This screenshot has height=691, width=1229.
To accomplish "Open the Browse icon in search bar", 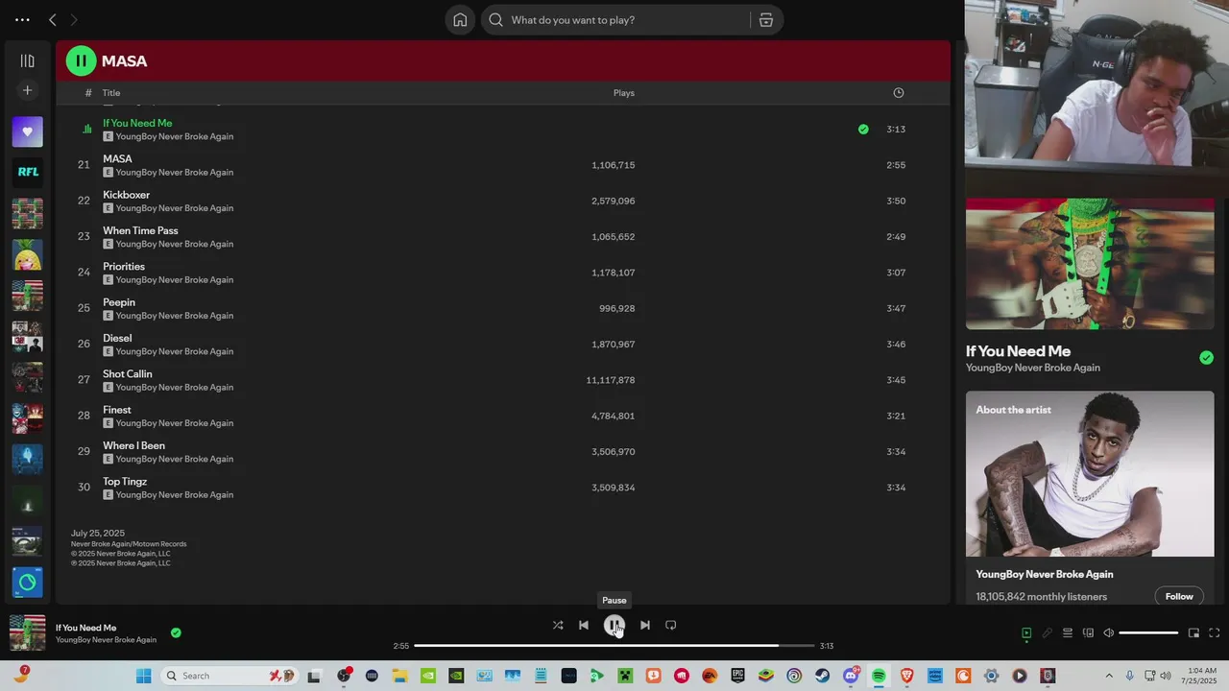I will (766, 20).
